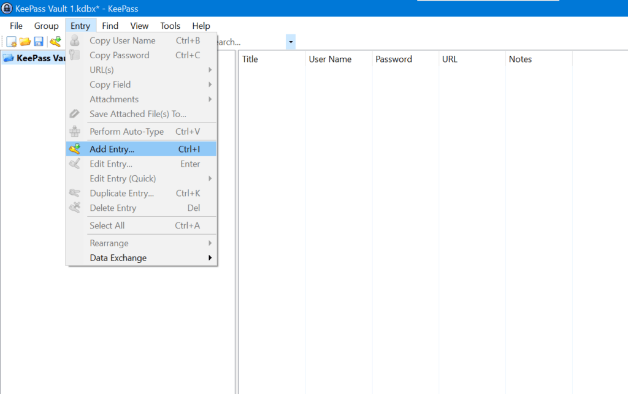
Task: Choose Duplicate Entry... menu item
Action: [141, 193]
